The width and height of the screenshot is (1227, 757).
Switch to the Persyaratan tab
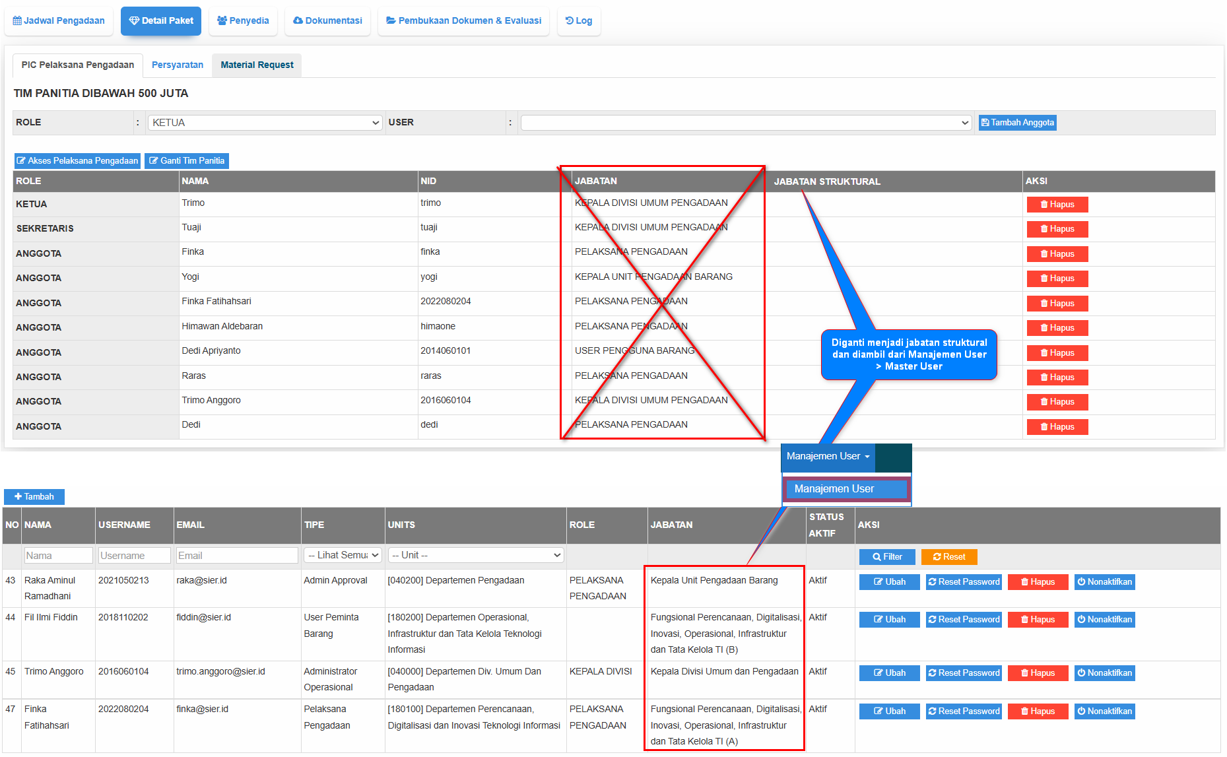click(178, 65)
